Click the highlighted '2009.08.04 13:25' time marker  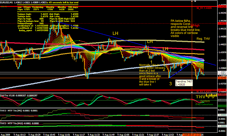192,135
